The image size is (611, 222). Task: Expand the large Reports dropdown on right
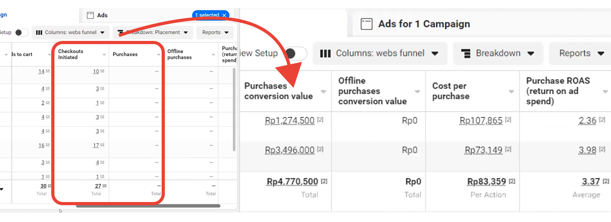click(x=581, y=53)
